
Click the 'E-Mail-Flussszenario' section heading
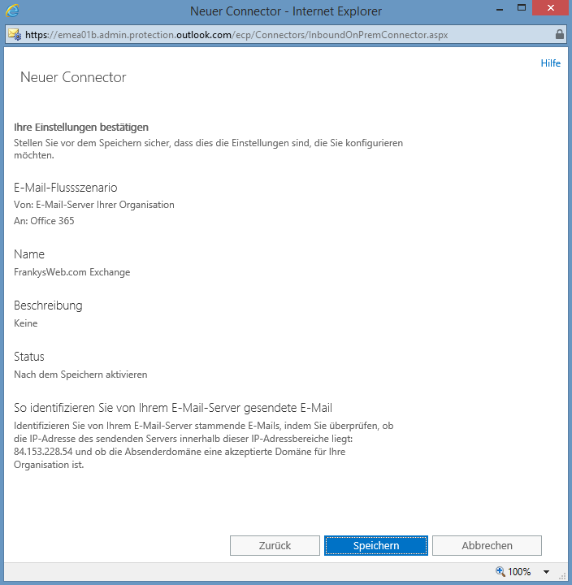click(65, 188)
